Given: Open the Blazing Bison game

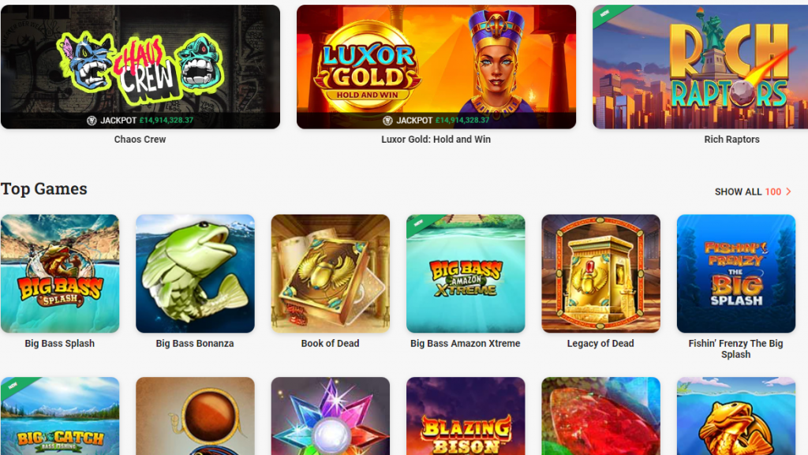Looking at the screenshot, I should click(x=466, y=416).
